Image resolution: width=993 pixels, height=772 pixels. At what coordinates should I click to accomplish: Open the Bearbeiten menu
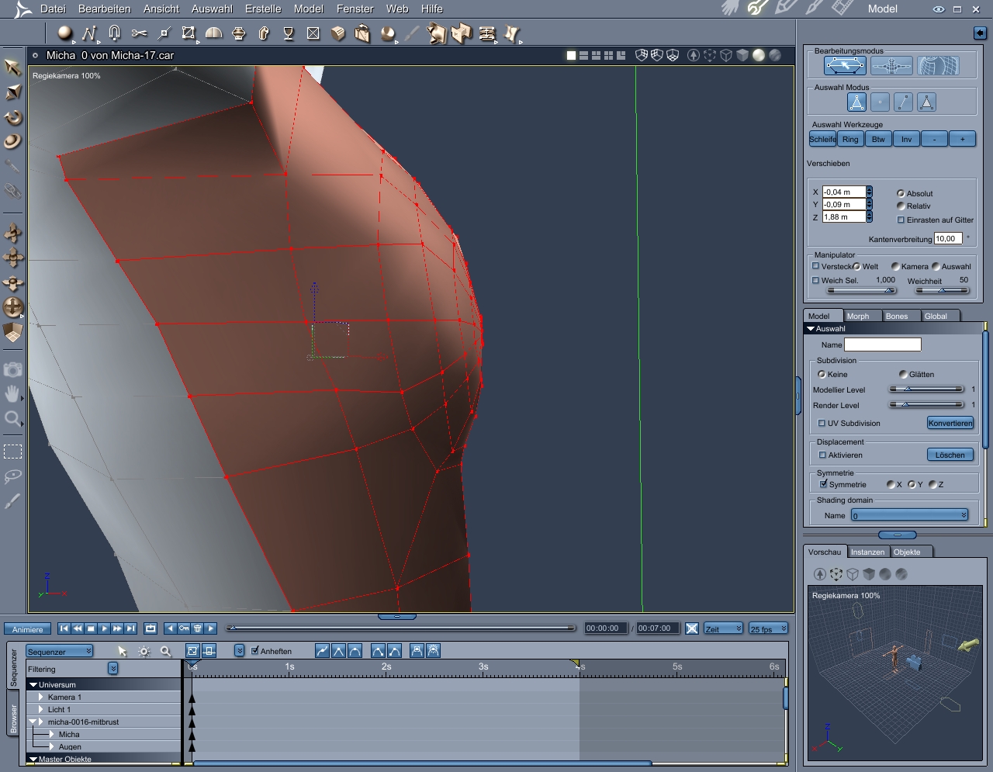(x=104, y=9)
